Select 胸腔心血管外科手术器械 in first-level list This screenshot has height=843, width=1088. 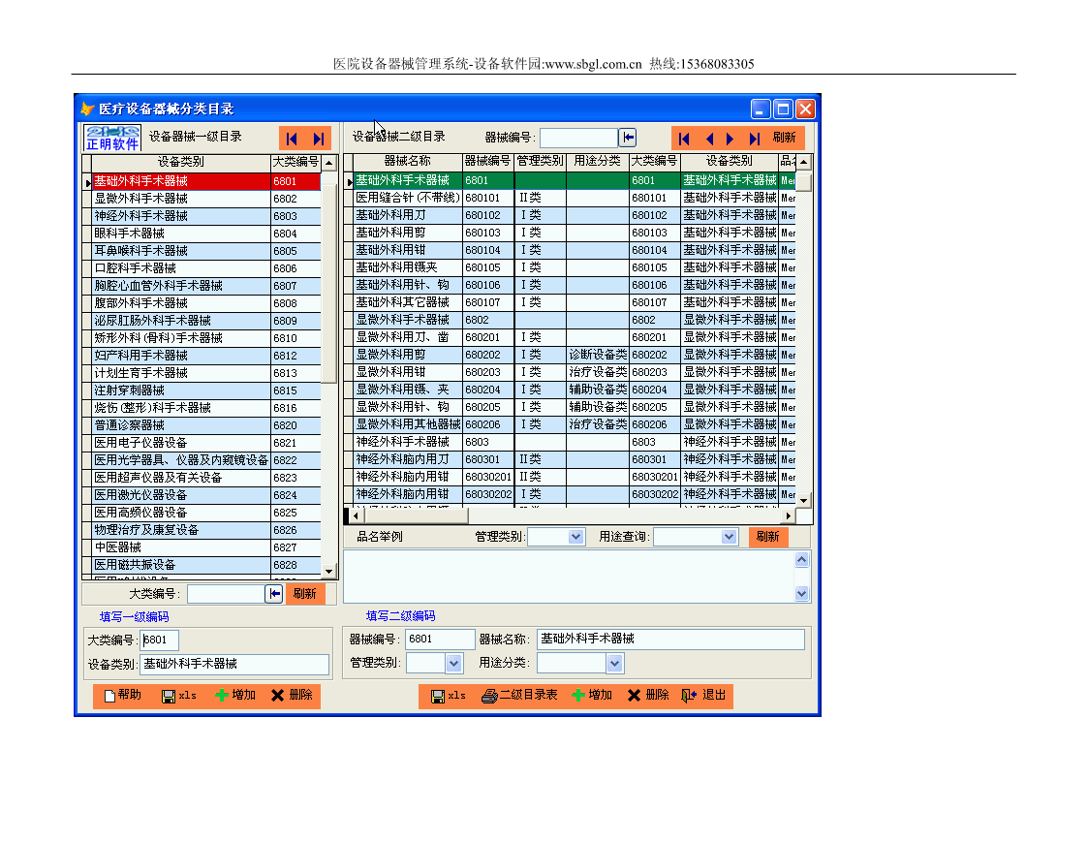[206, 285]
